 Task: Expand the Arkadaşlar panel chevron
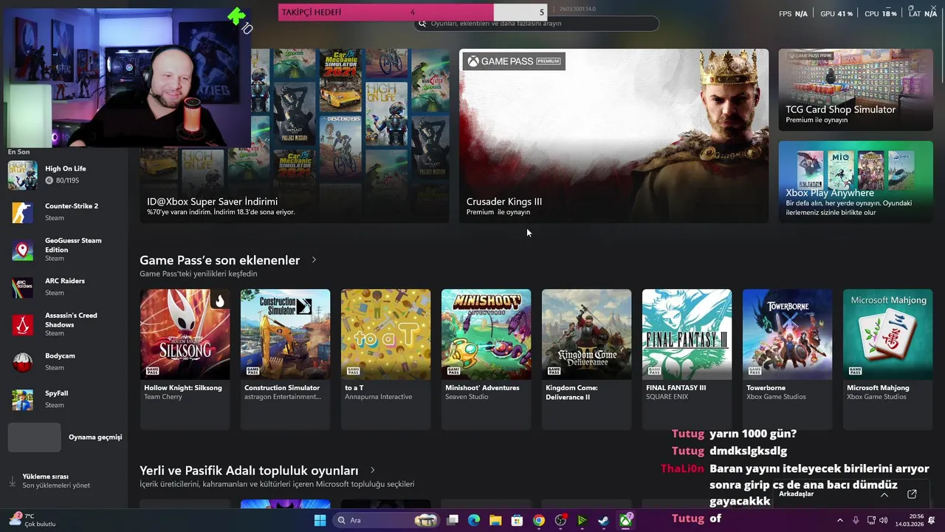[884, 494]
